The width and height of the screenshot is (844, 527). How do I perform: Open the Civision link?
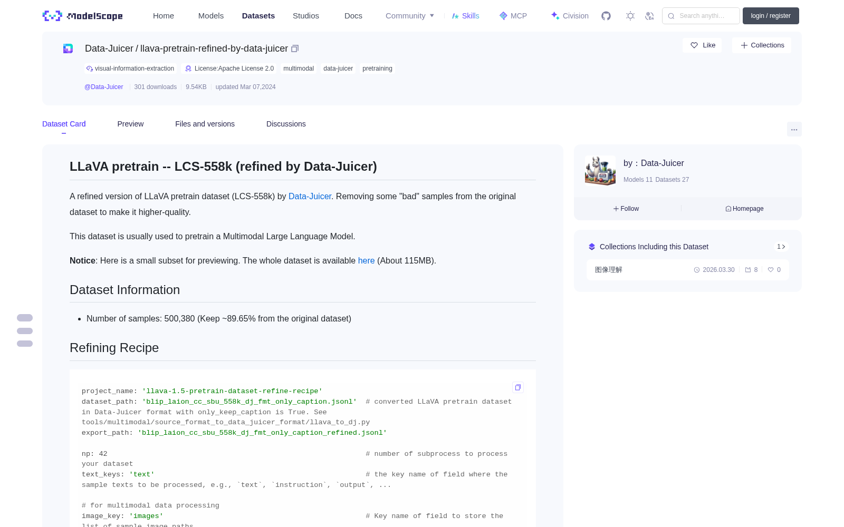coord(570,16)
